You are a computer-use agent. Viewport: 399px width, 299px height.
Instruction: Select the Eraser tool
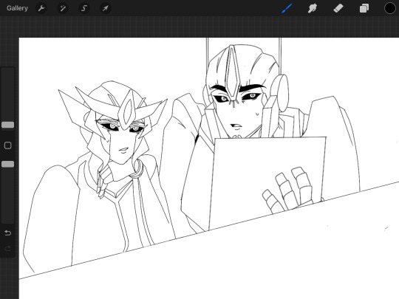[x=338, y=8]
